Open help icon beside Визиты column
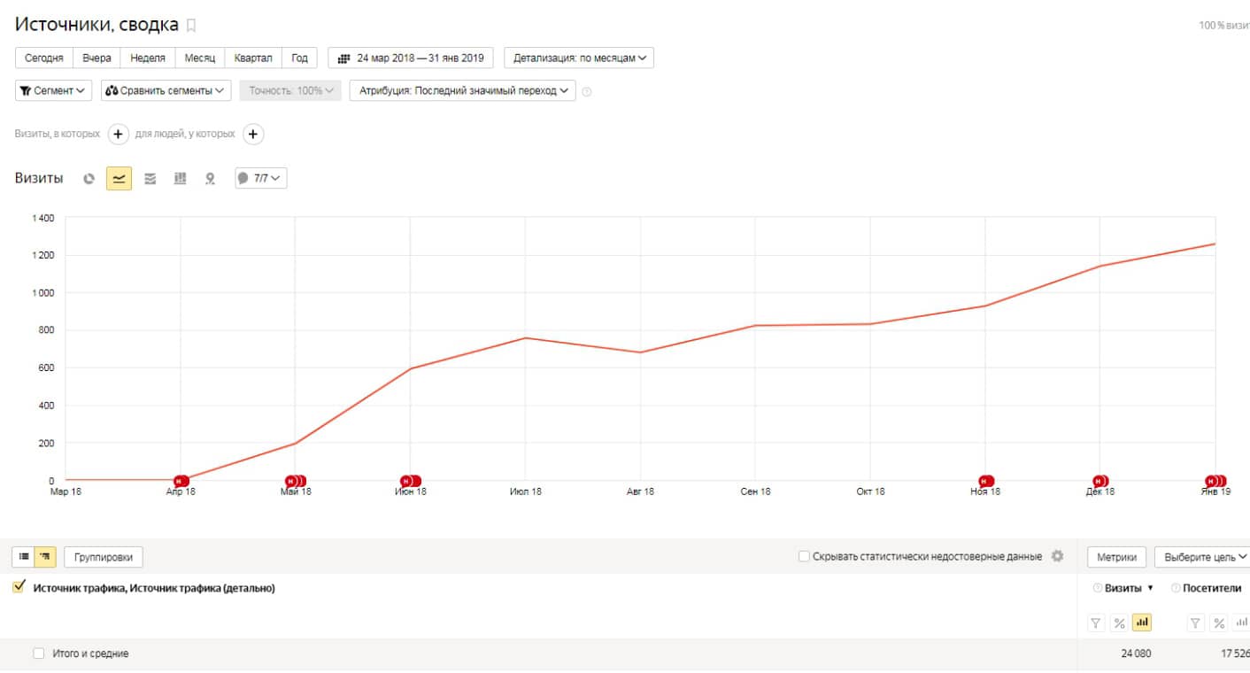 tap(1098, 588)
